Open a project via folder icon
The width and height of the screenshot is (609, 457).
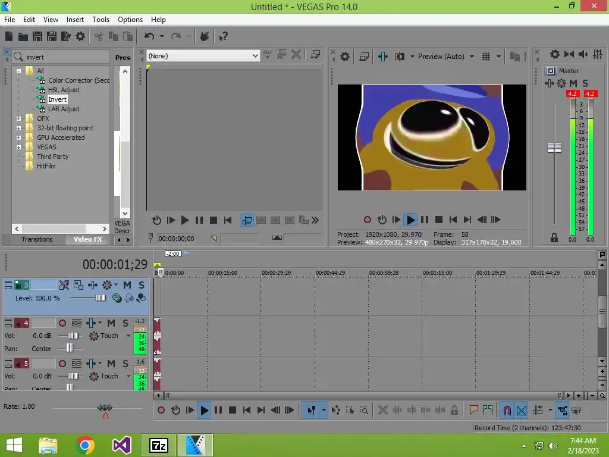coord(23,36)
